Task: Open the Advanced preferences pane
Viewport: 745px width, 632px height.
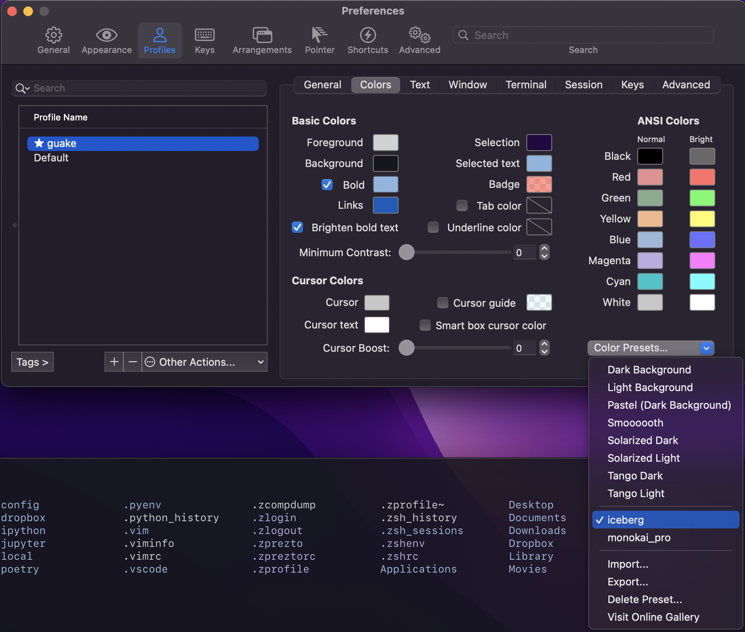Action: click(419, 40)
